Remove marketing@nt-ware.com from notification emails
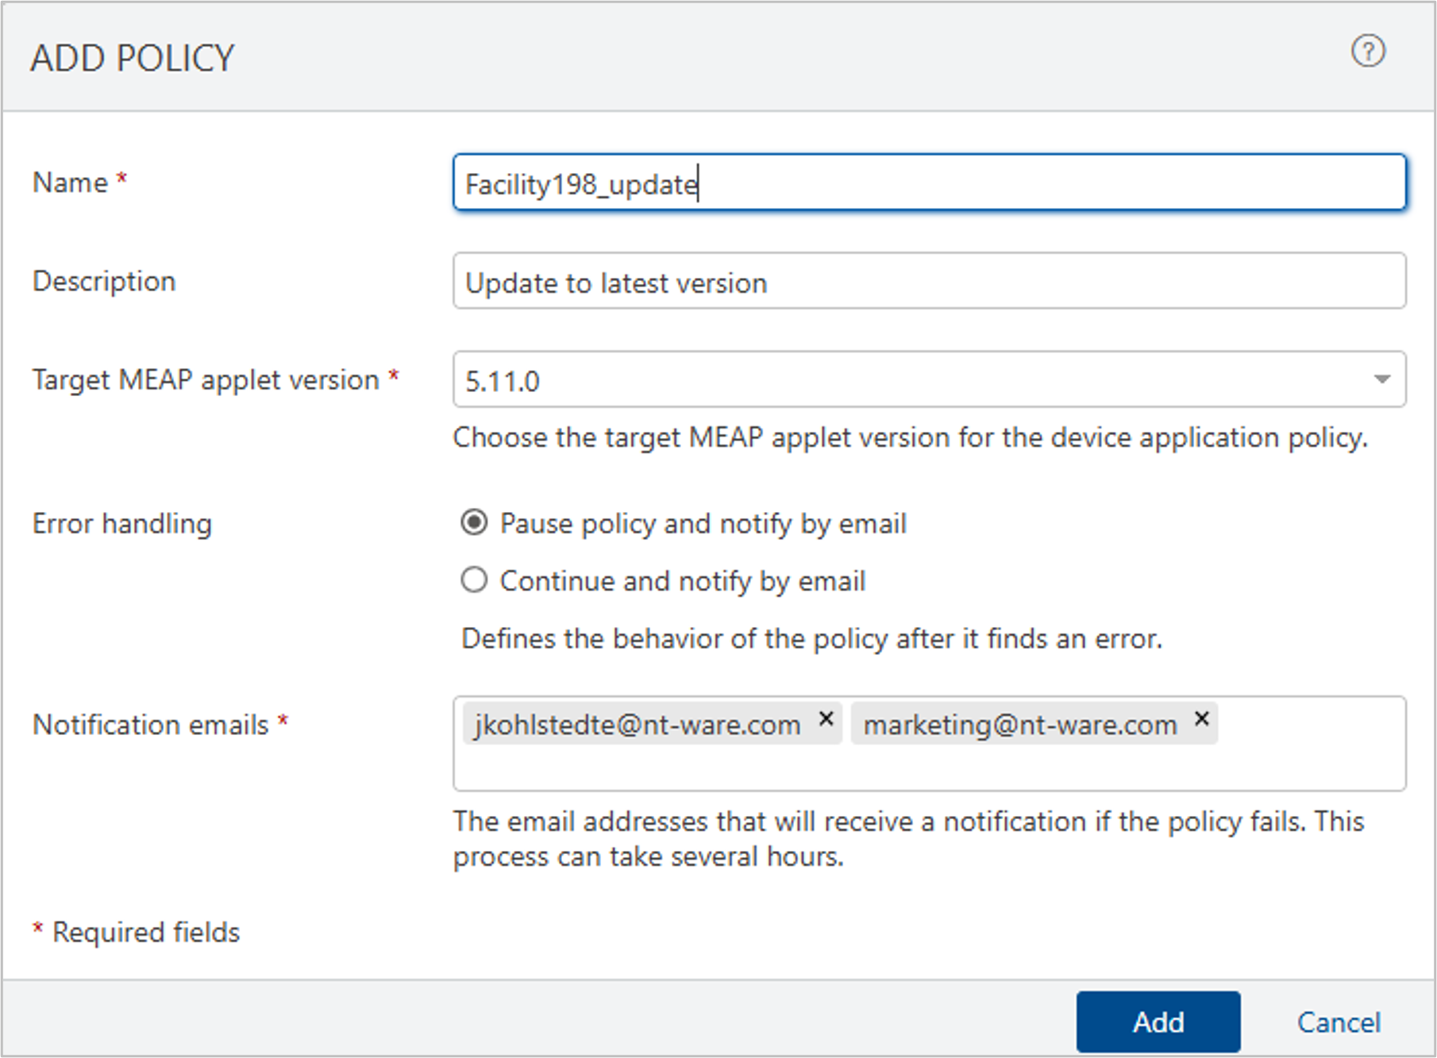1437x1058 pixels. [1201, 719]
